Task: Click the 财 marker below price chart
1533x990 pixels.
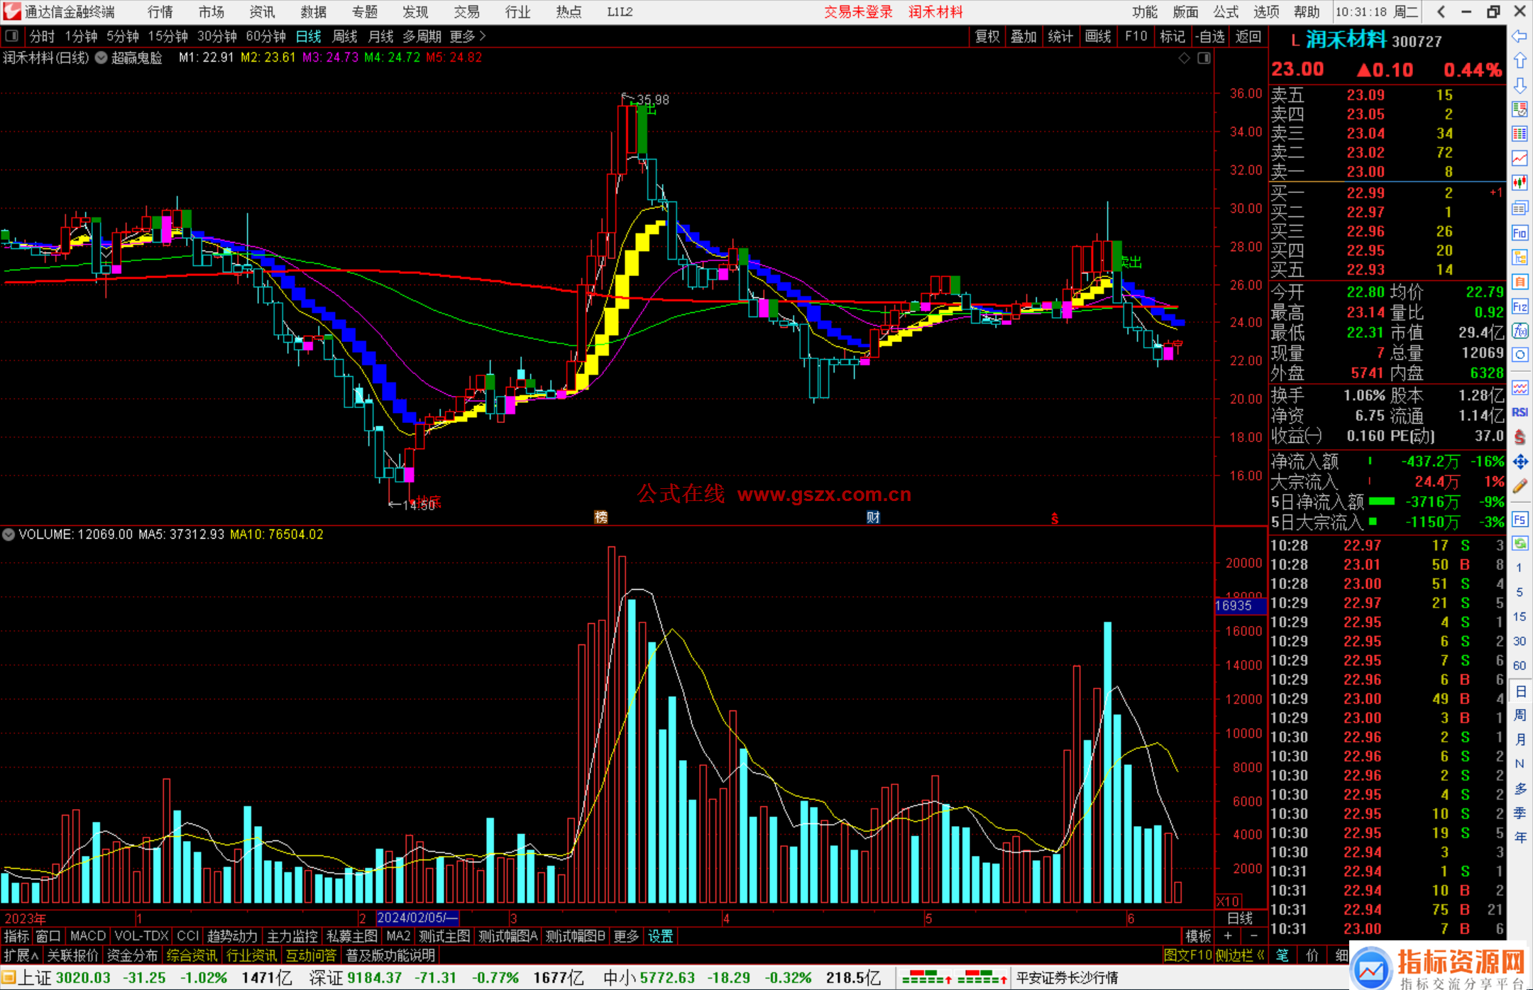Action: pos(873,517)
